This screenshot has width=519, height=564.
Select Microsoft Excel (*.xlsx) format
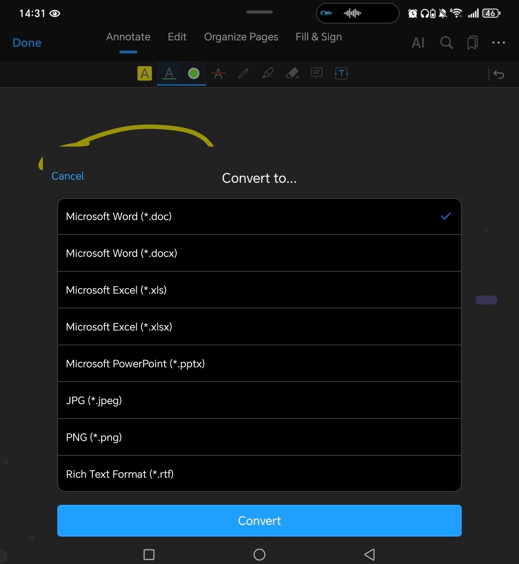pos(259,327)
